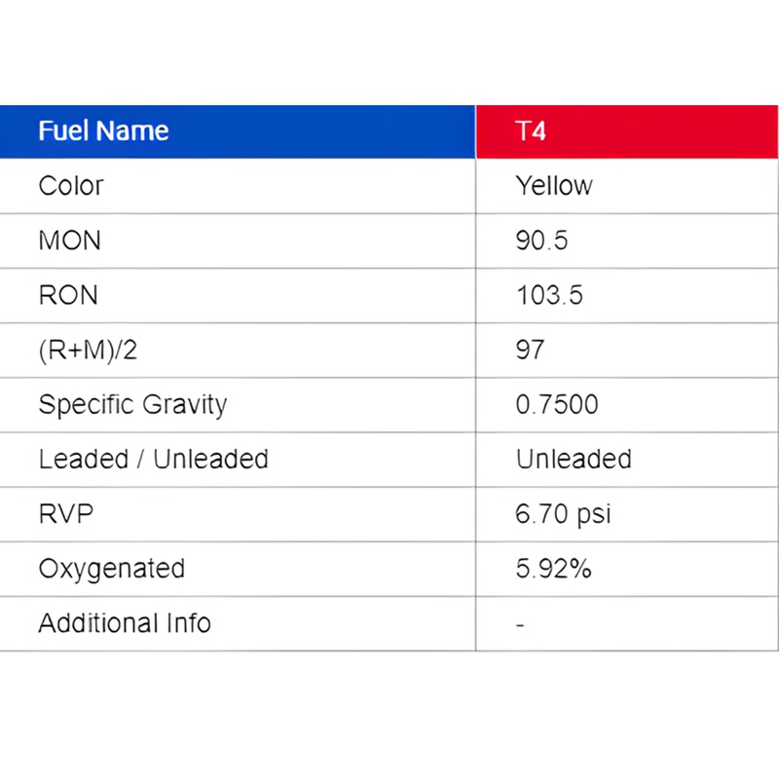The image size is (779, 779).
Task: Click the Leaded / Unleaded label
Action: [x=154, y=460]
